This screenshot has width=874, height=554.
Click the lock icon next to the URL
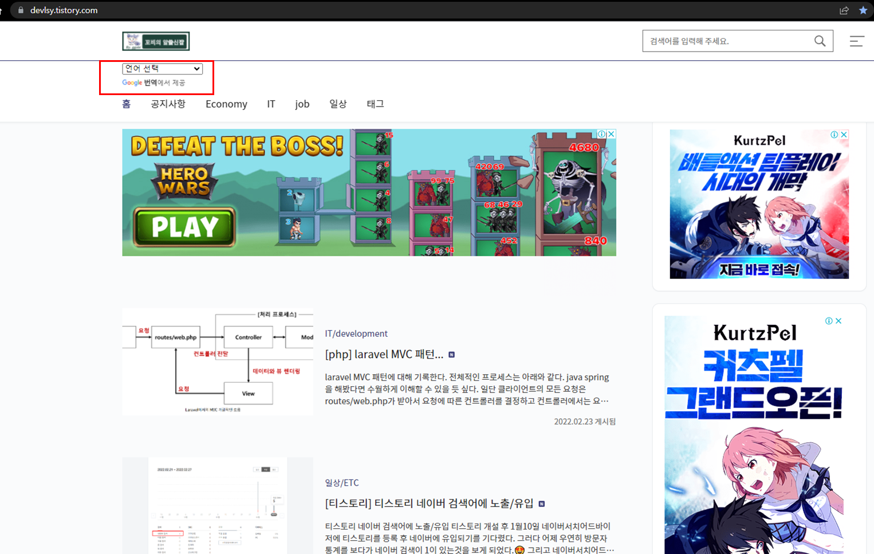21,10
